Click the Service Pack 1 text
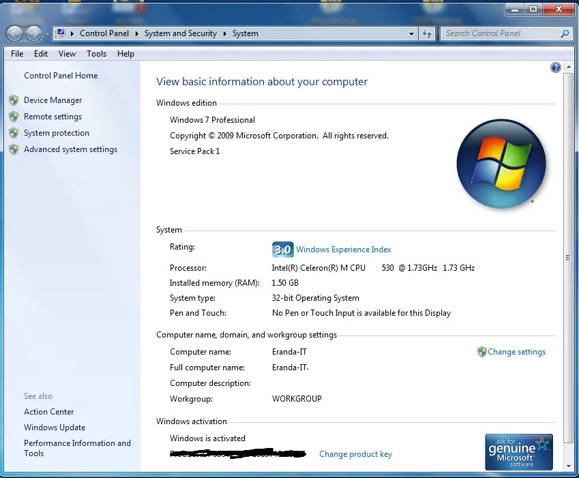579x478 pixels. pos(194,151)
